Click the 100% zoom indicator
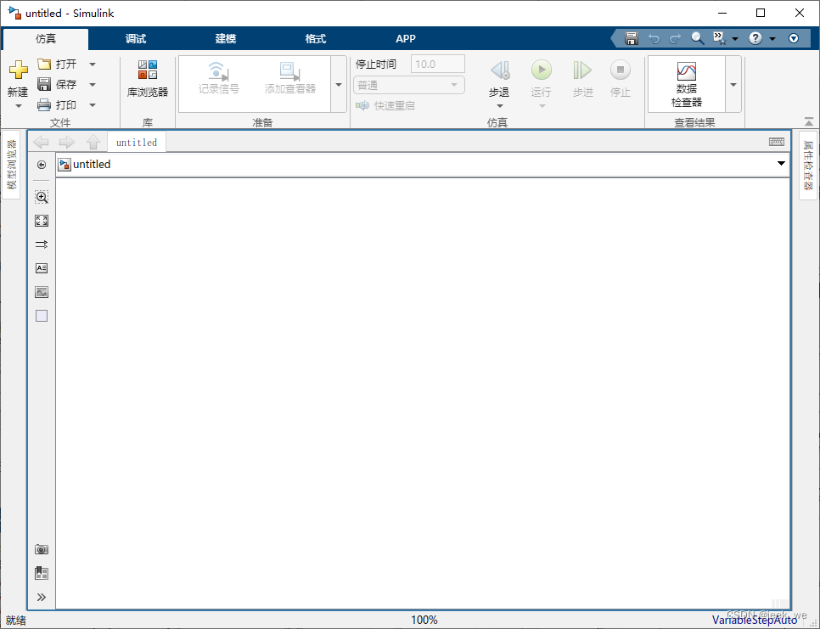Viewport: 820px width, 629px height. tap(424, 619)
